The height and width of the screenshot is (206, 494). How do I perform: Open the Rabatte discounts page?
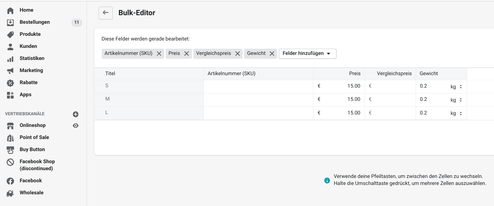(28, 83)
